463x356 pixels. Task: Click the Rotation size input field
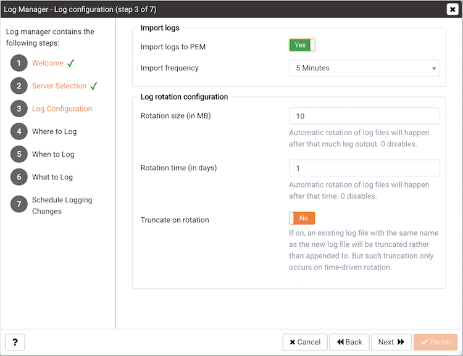pyautogui.click(x=364, y=116)
